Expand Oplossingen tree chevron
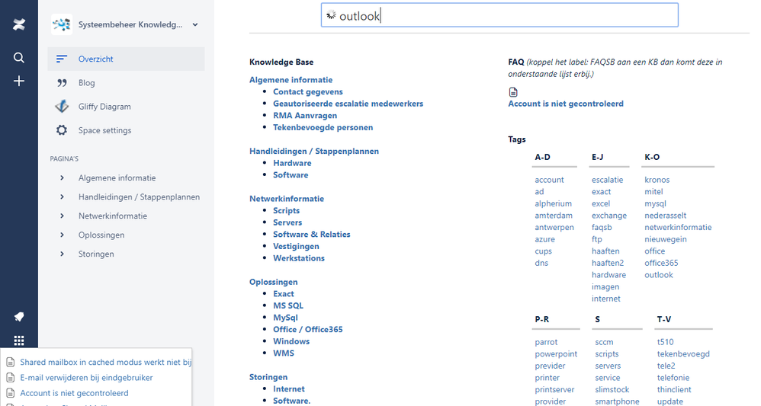761x406 pixels. pos(62,235)
